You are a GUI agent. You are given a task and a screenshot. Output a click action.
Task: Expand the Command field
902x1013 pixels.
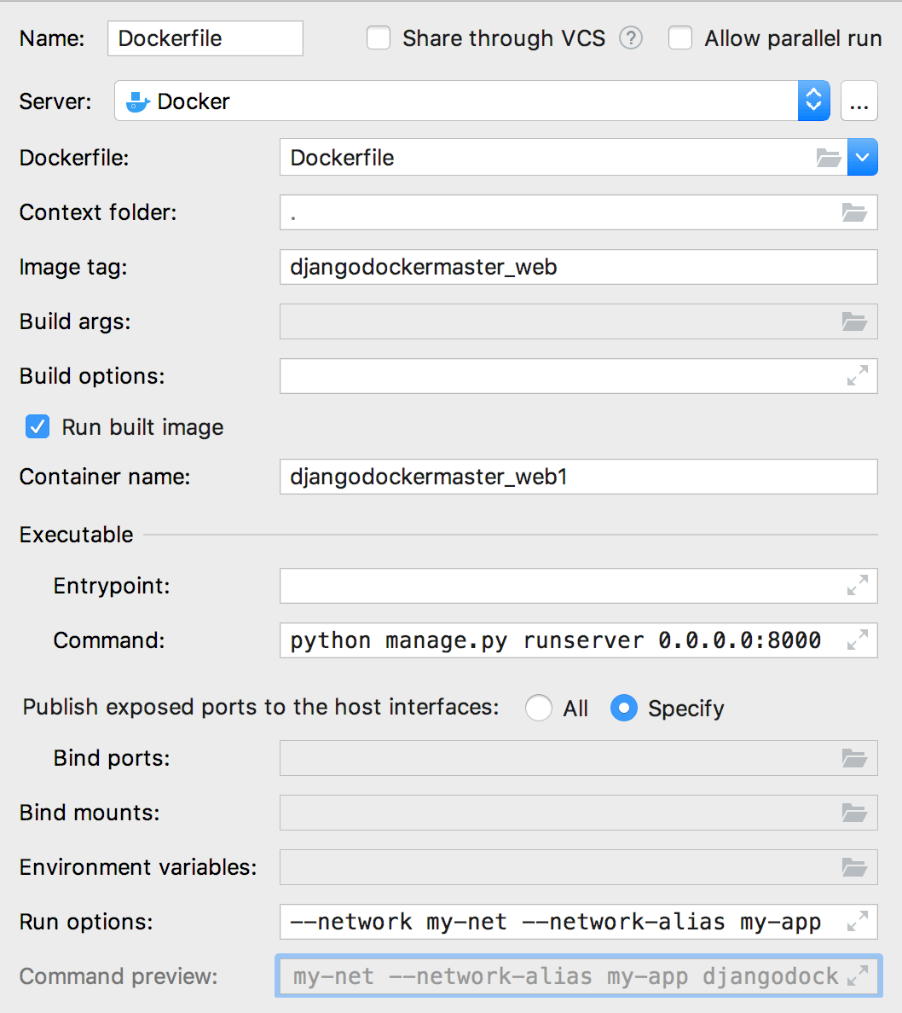tap(858, 640)
